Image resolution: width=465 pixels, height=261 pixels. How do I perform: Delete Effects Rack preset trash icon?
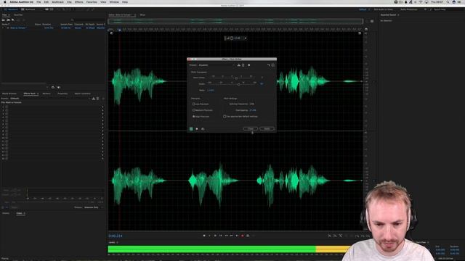[97, 99]
